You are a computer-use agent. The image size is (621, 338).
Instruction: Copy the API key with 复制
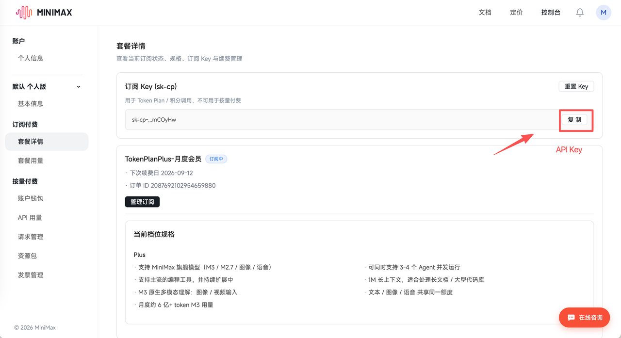click(574, 120)
